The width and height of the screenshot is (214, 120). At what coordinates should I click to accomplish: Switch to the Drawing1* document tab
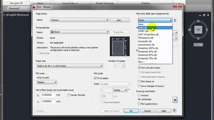coord(15,8)
